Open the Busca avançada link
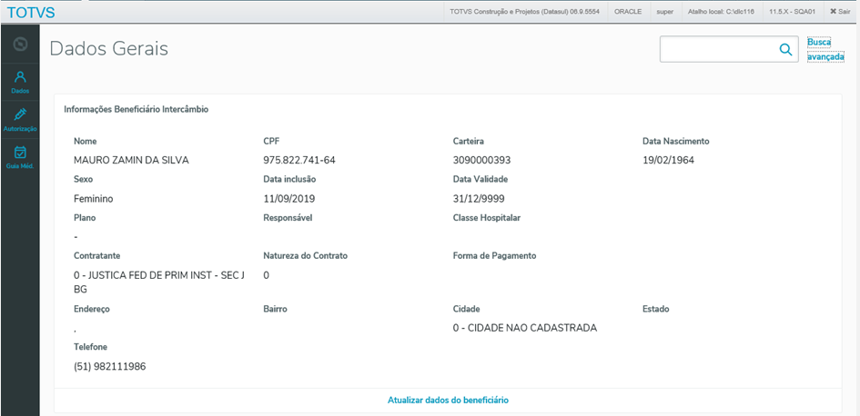Screen dimensions: 860x416 [825, 49]
